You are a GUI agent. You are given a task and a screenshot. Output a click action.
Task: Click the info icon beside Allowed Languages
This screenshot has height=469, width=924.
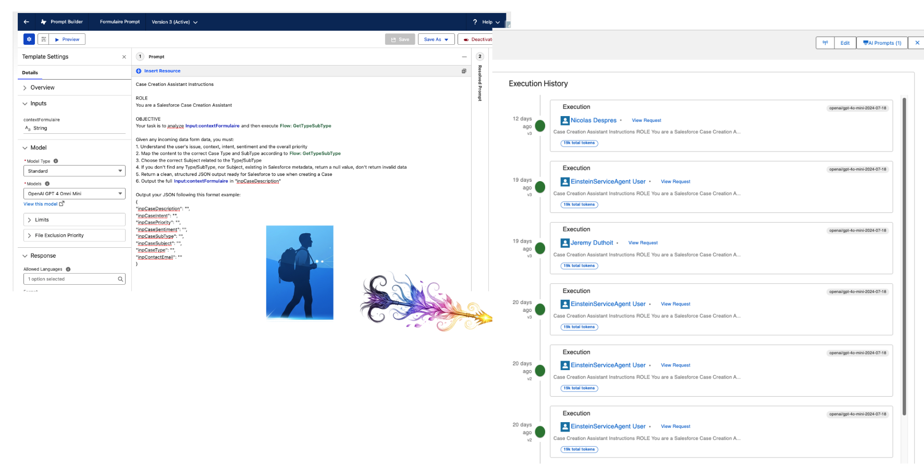(x=68, y=269)
